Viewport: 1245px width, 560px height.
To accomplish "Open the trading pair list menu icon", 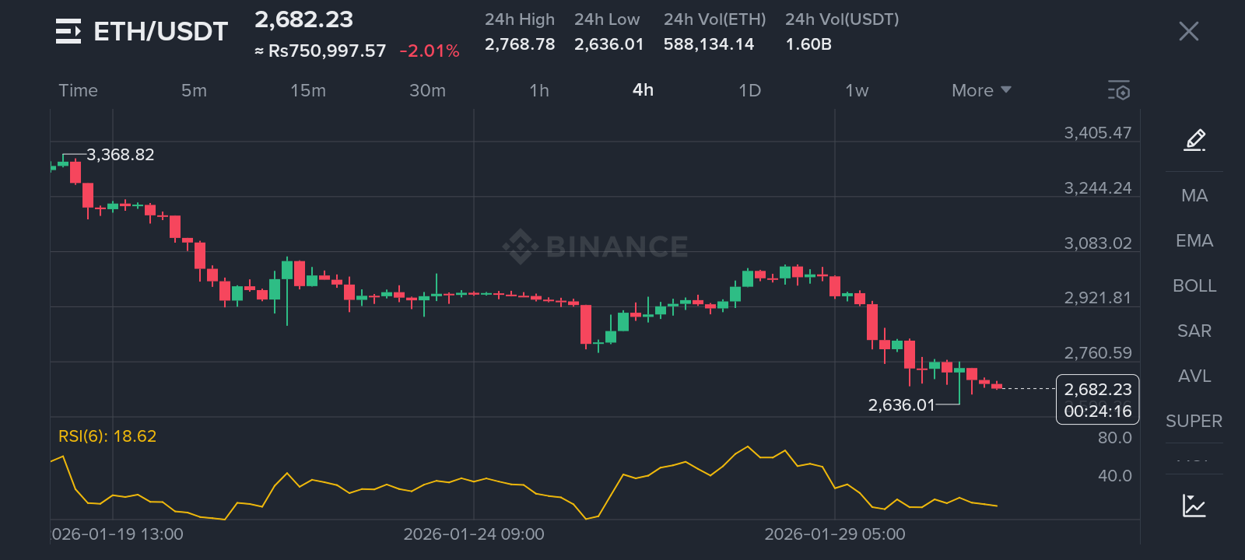I will click(68, 31).
